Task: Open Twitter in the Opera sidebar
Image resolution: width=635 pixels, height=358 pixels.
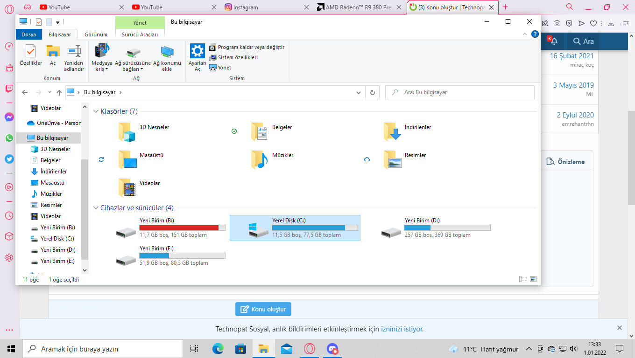Action: (x=9, y=159)
